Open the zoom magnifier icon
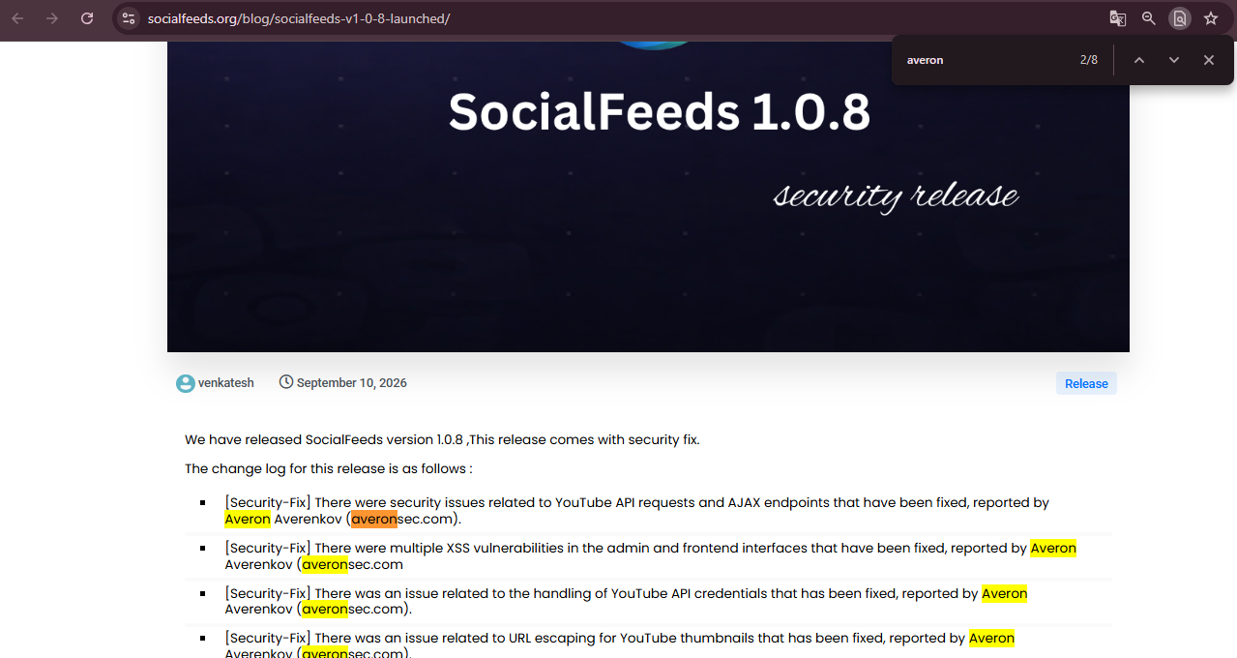1237x658 pixels. click(1148, 18)
